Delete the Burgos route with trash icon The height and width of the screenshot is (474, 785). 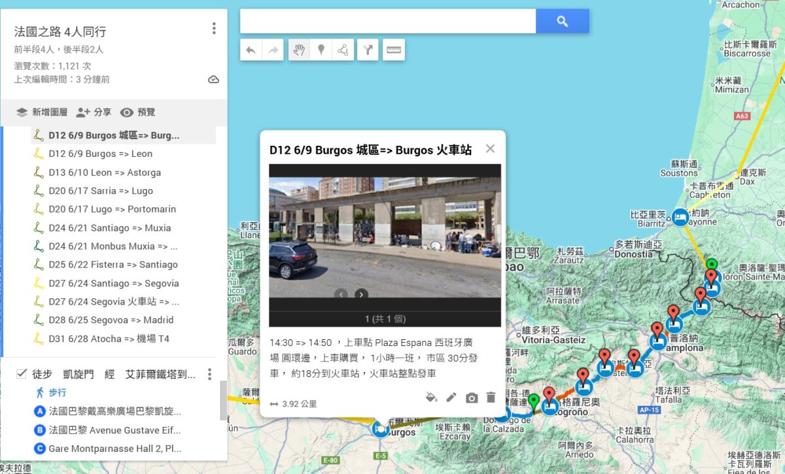point(492,398)
